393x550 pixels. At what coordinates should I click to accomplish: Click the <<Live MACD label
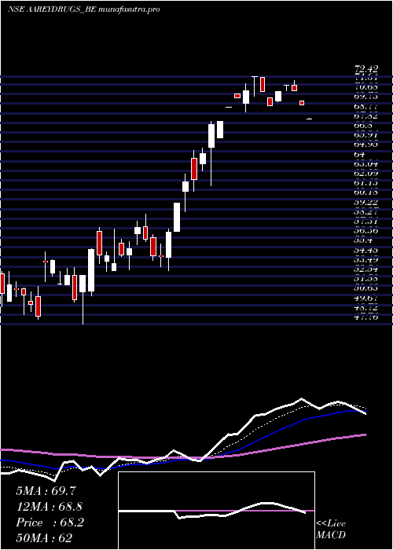(331, 530)
